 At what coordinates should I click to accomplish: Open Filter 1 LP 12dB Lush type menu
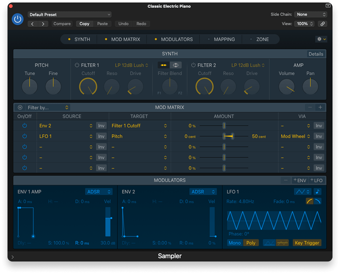point(131,65)
